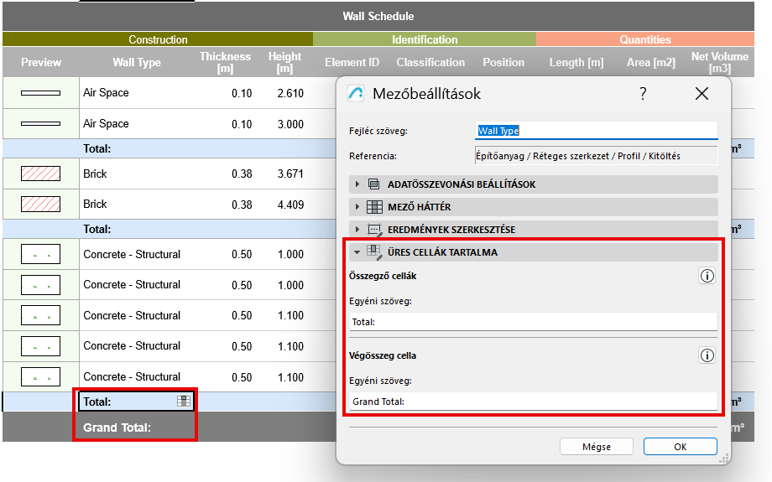Click the Net Volume [m3] column header
The width and height of the screenshot is (772, 482).
[x=720, y=63]
